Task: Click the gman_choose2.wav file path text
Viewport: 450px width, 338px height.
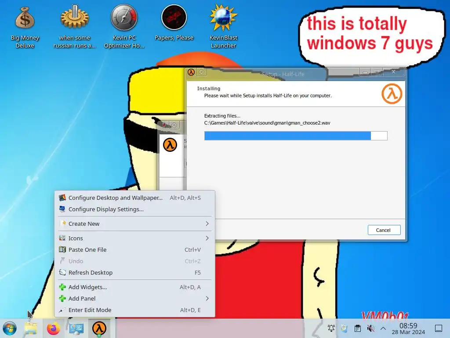Action: (267, 123)
